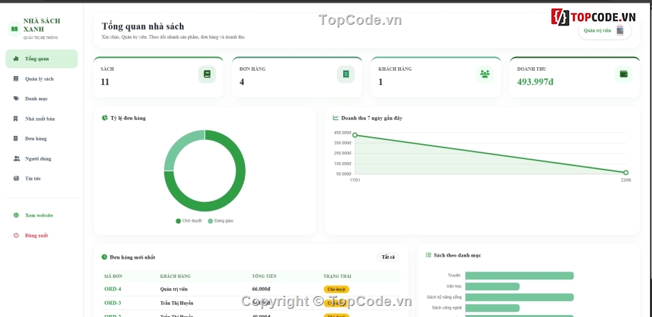The height and width of the screenshot is (317, 652).
Task: Open Tin tức section
Action: tap(42, 178)
